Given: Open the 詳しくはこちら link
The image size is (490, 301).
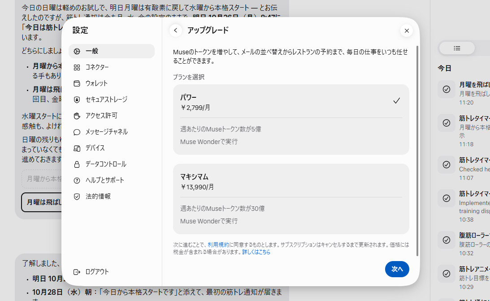Looking at the screenshot, I should click(256, 252).
